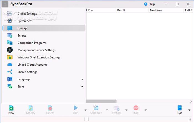The width and height of the screenshot is (194, 123).
Task: Create a new profile with New
Action: coord(11,110)
